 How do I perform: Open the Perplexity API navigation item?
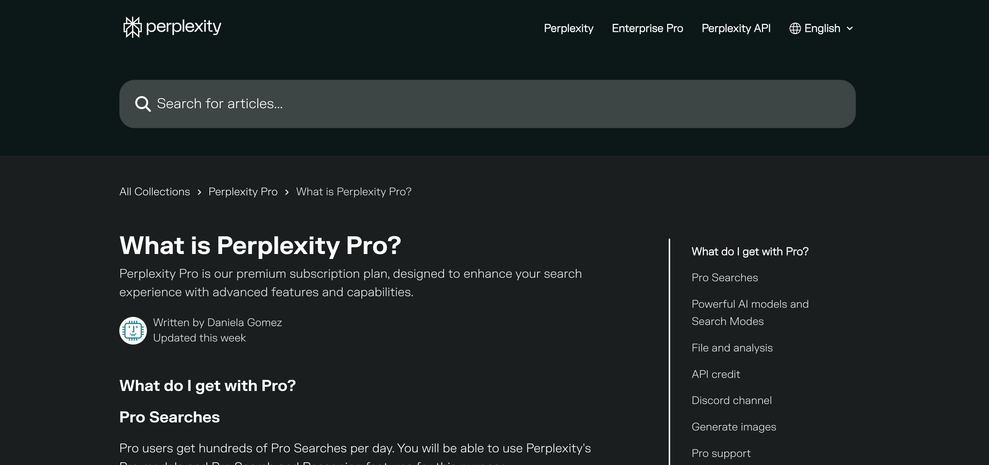point(736,28)
